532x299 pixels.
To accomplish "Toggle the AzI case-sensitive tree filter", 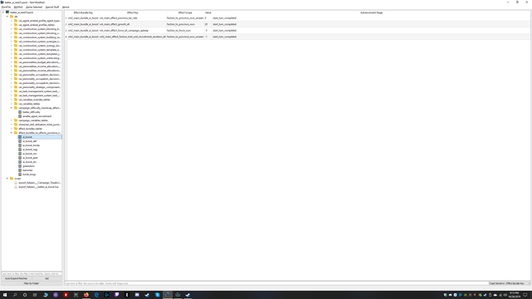I will pos(47,278).
